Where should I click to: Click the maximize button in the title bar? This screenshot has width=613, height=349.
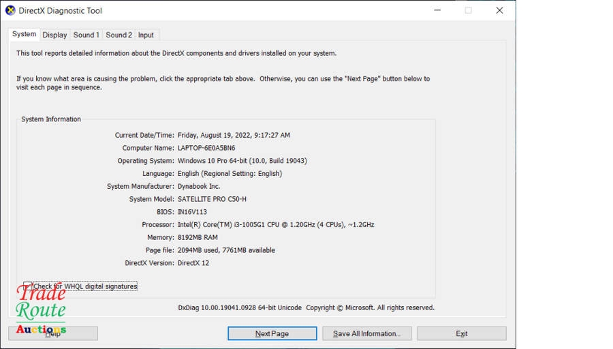pos(468,11)
